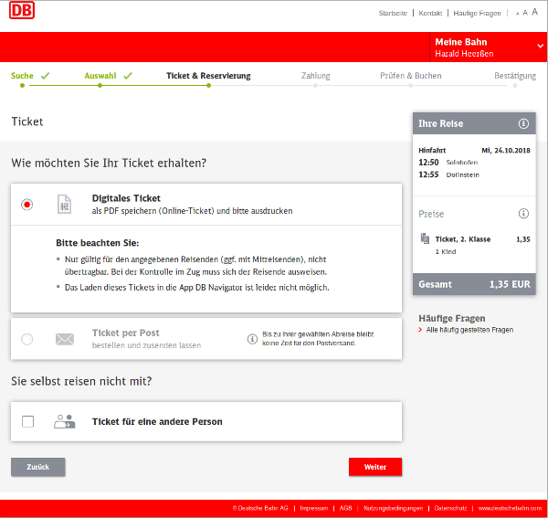Select the Digitales Ticket radio button
Image resolution: width=548 pixels, height=518 pixels.
(x=26, y=205)
